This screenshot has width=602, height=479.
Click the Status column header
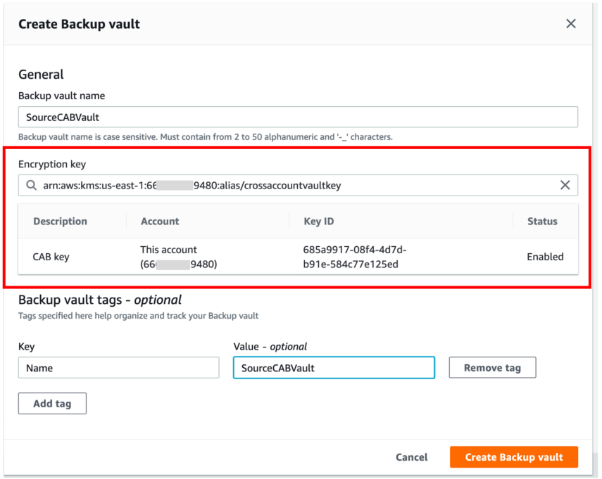coord(544,221)
